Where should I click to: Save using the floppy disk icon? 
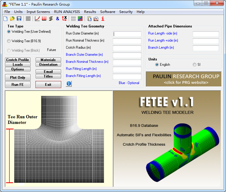click(x=19, y=19)
